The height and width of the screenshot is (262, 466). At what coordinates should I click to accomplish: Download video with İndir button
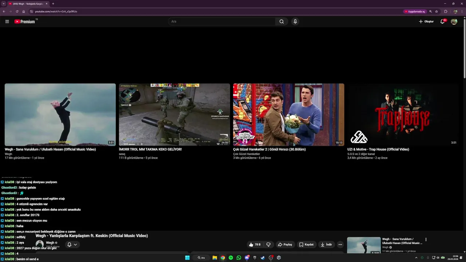click(326, 245)
